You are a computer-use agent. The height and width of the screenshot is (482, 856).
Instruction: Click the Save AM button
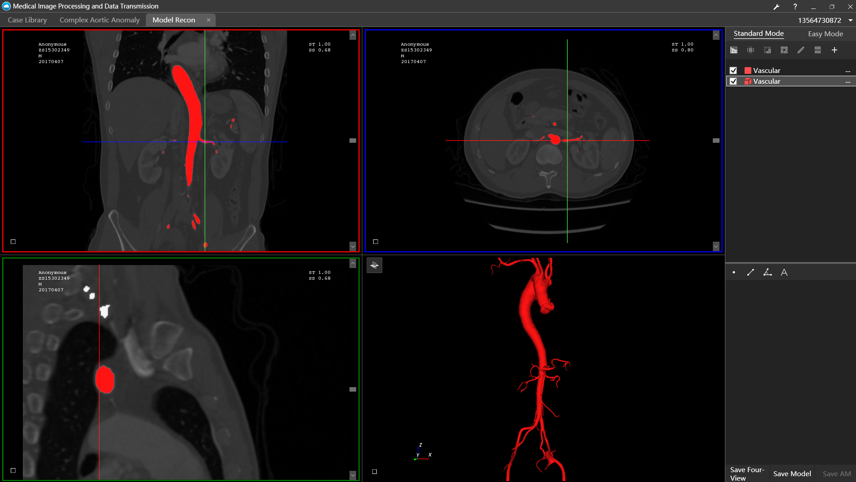[837, 473]
